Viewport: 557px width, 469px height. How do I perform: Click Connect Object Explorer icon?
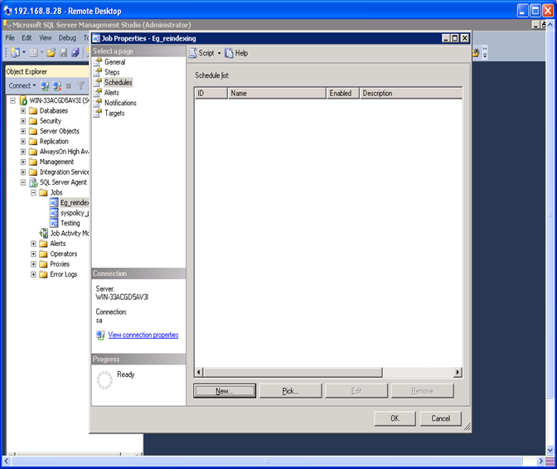[x=45, y=85]
